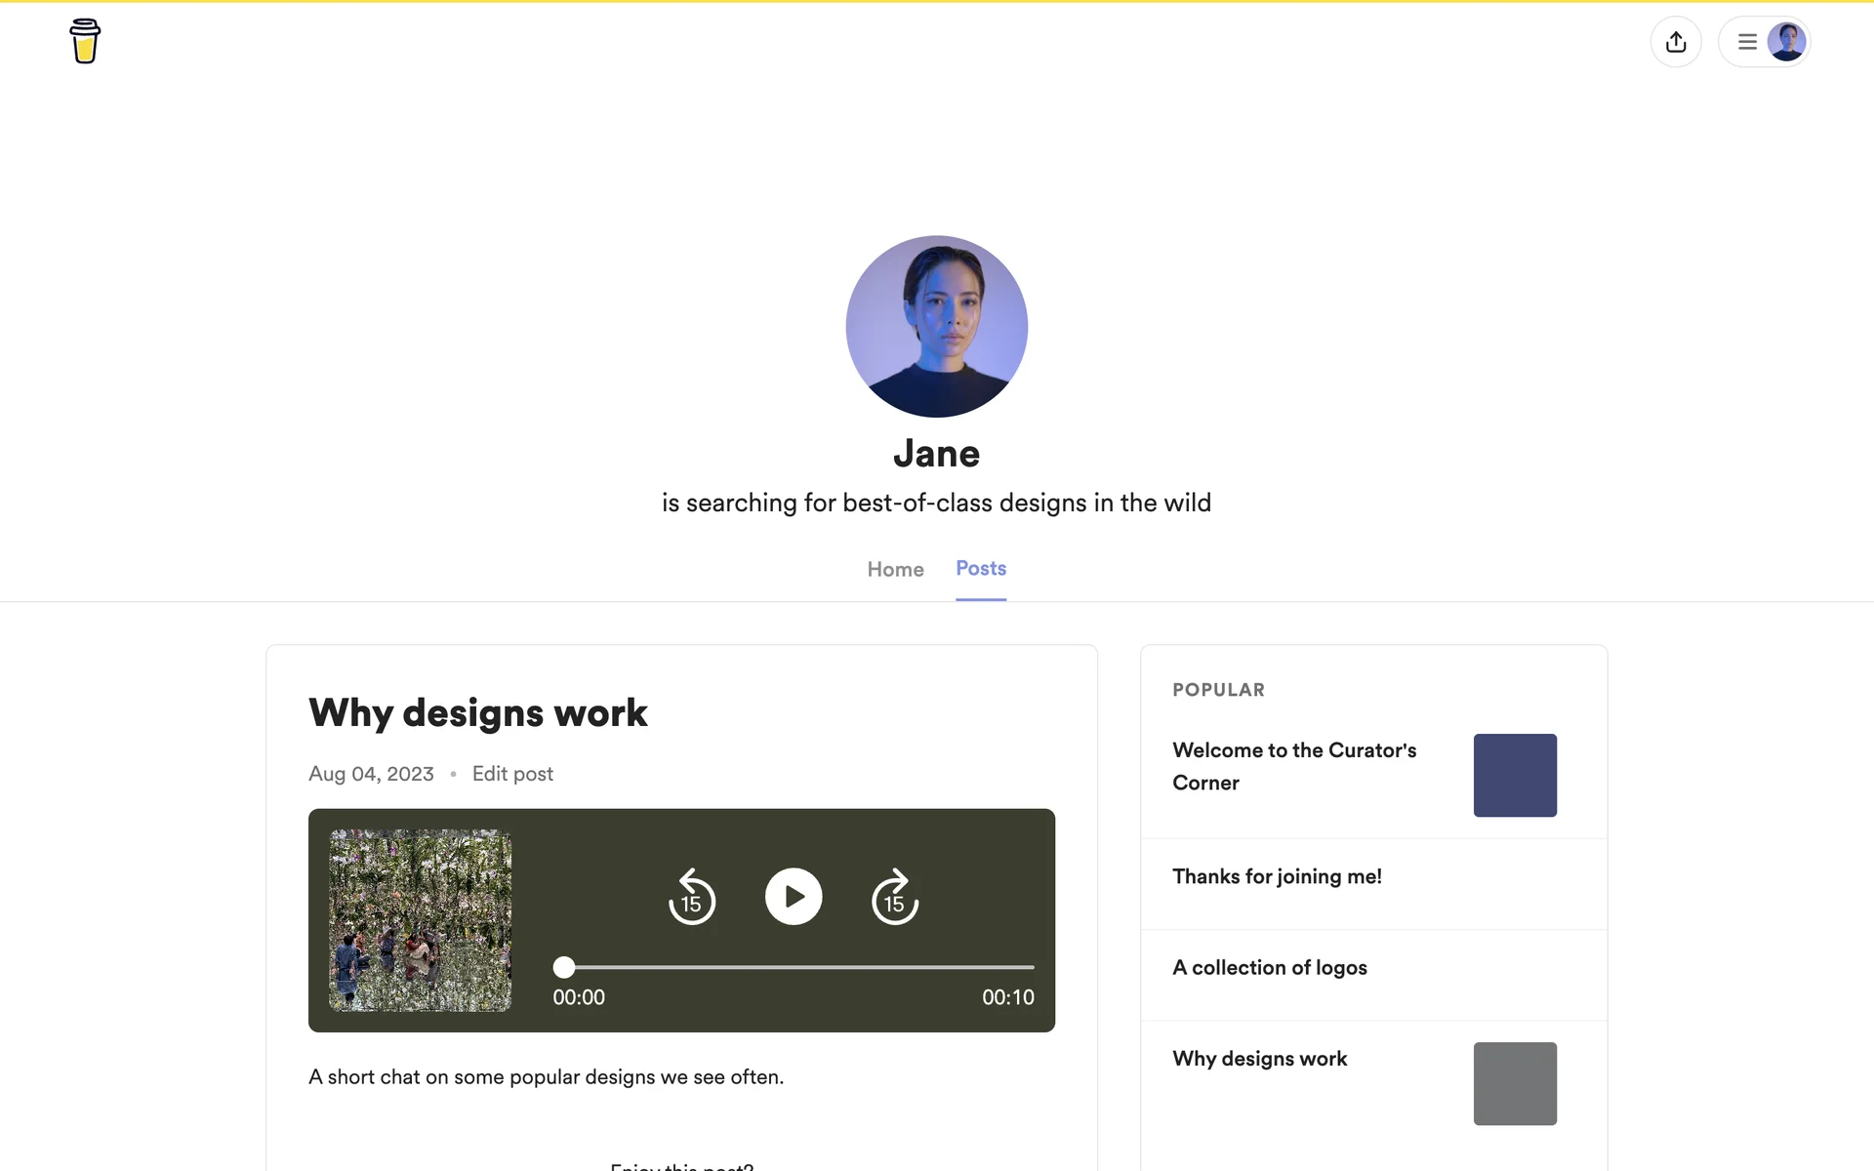Click Jane's large profile picture
The width and height of the screenshot is (1874, 1171).
point(936,326)
